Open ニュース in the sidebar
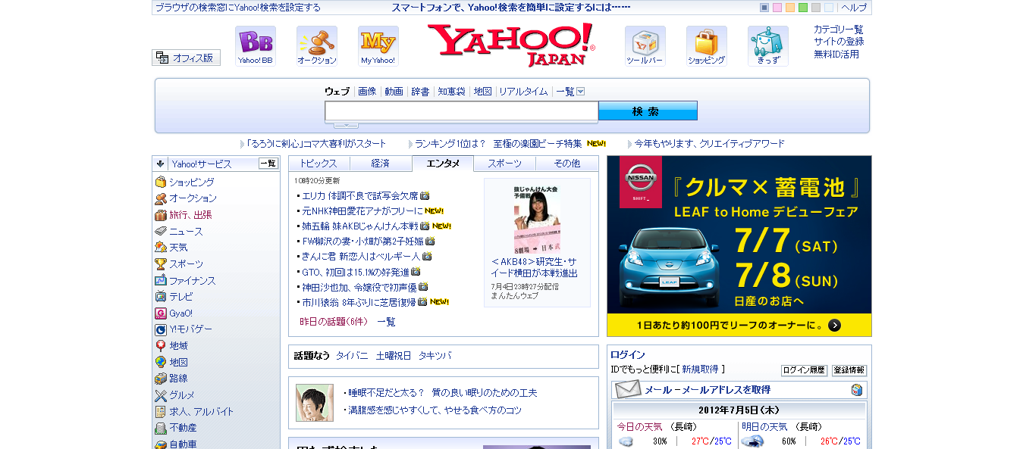The height and width of the screenshot is (449, 1023). point(186,232)
